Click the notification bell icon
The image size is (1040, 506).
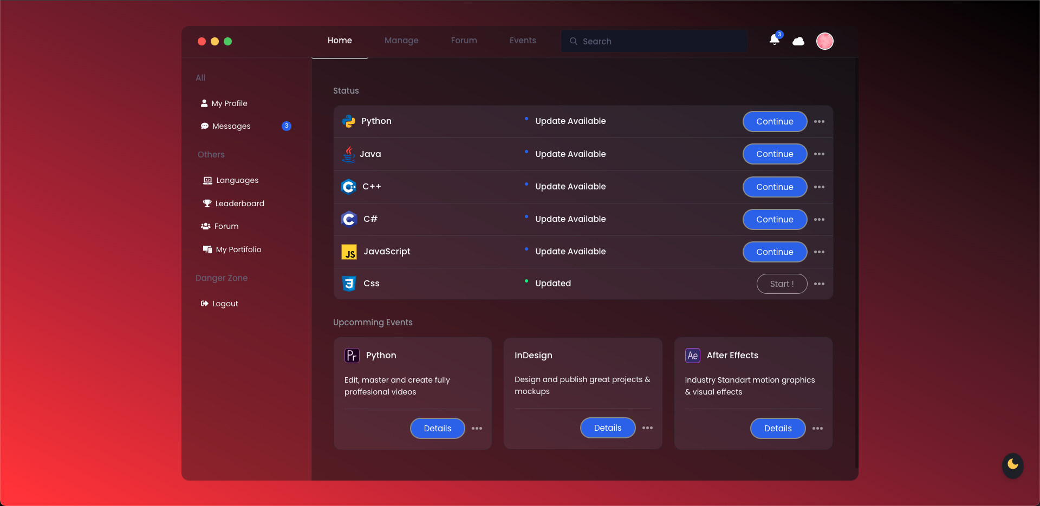point(774,40)
